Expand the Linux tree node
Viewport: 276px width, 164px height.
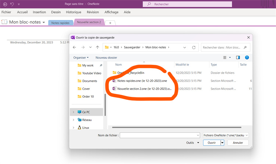(74, 128)
